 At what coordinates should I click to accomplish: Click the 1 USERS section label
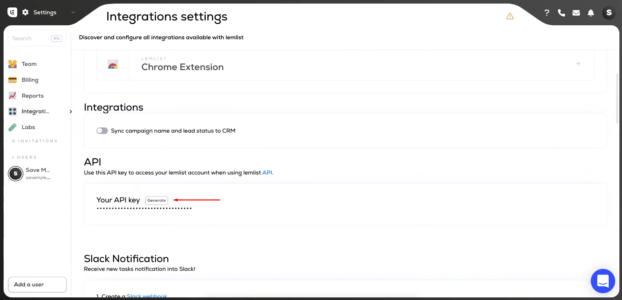[24, 157]
